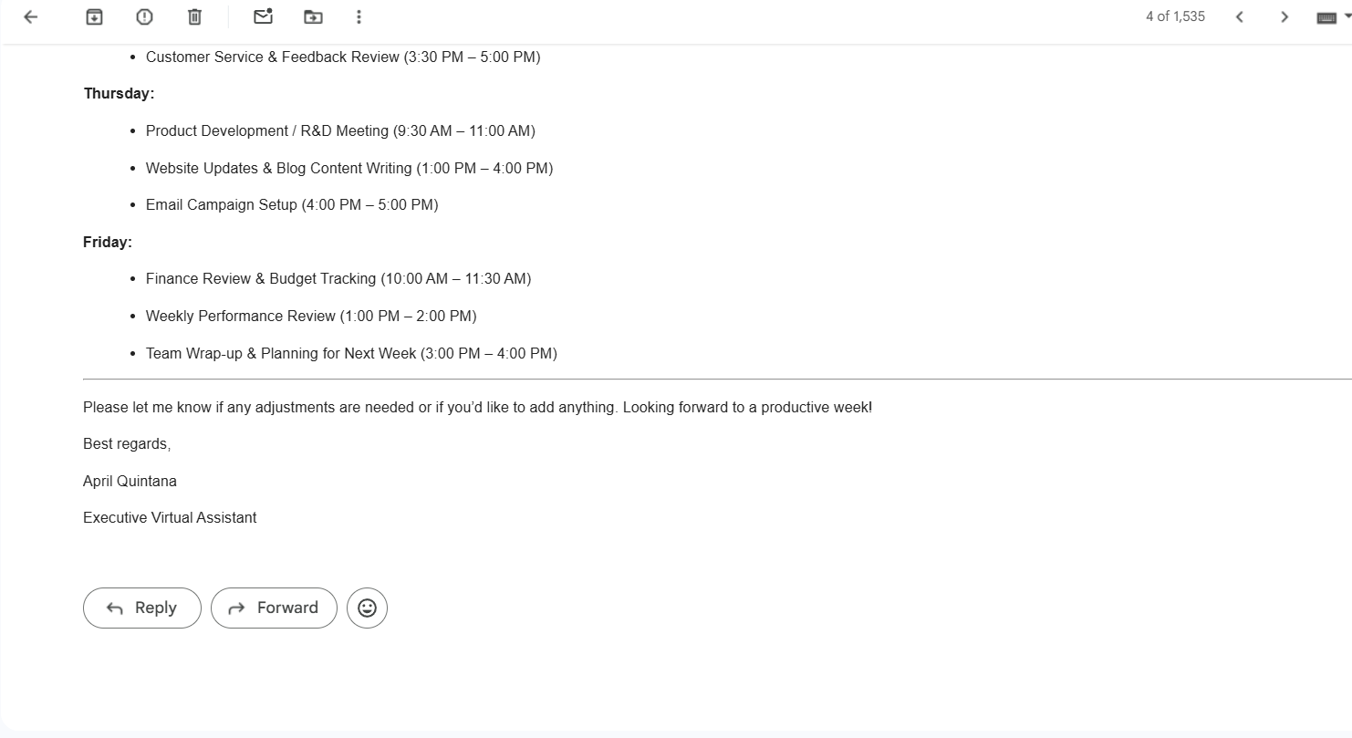Click the "Thursday:" heading

(119, 94)
